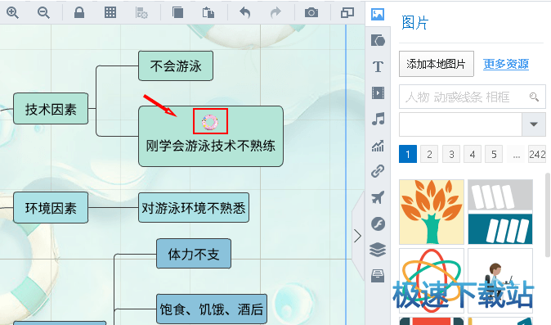The height and width of the screenshot is (325, 551).
Task: Go to page 4 of images
Action: point(473,154)
